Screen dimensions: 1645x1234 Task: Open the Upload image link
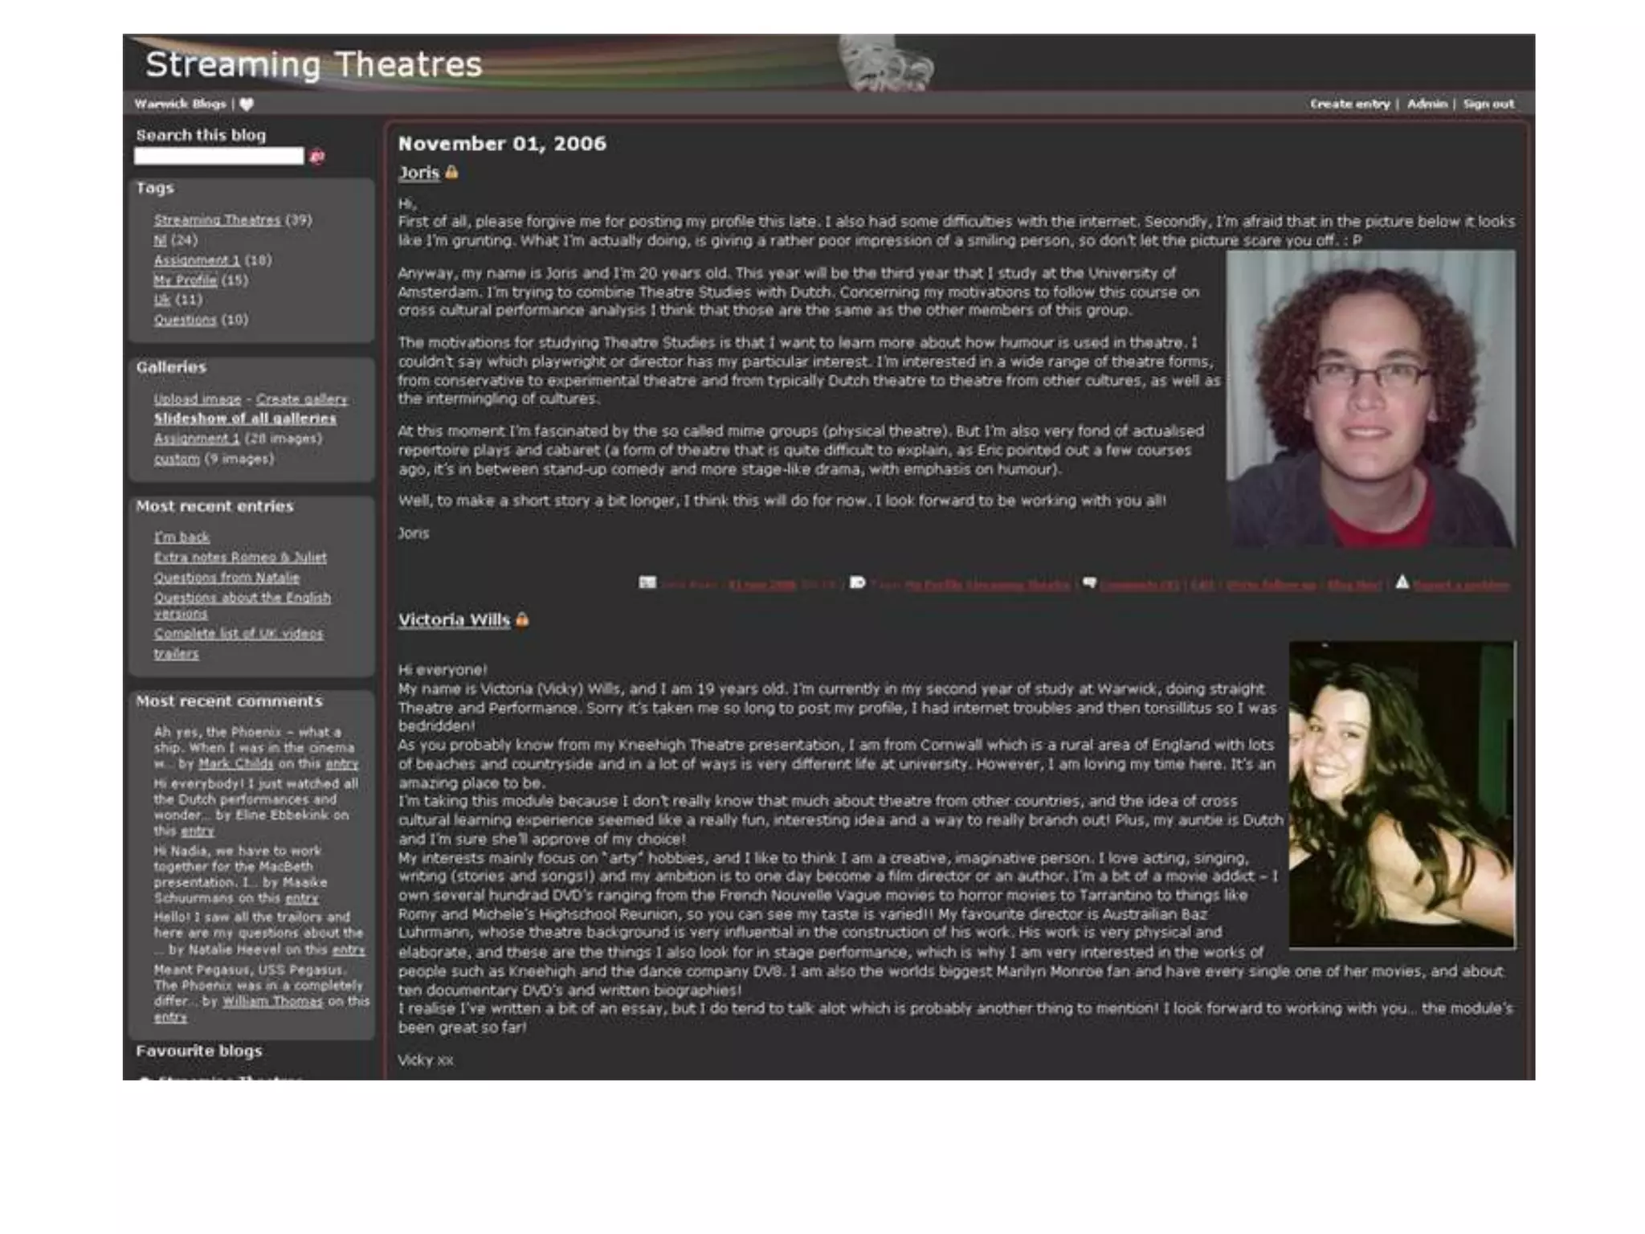coord(198,399)
